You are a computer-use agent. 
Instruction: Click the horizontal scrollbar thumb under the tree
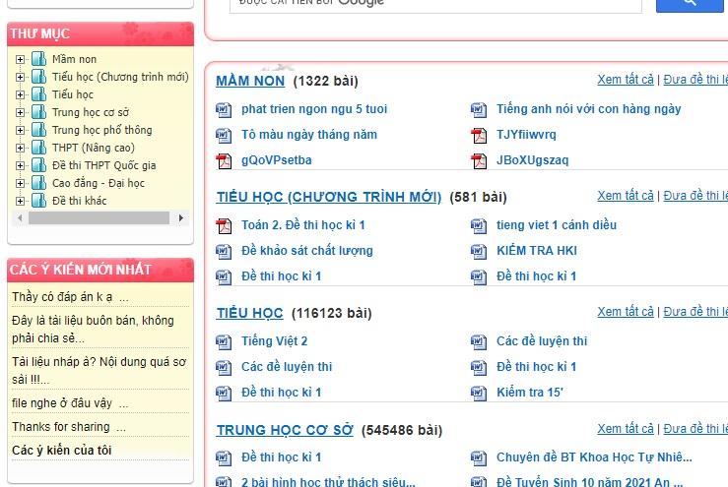99,218
